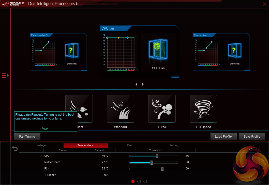Select third page indicator dot
This screenshot has width=269, height=185.
pyautogui.click(x=145, y=181)
